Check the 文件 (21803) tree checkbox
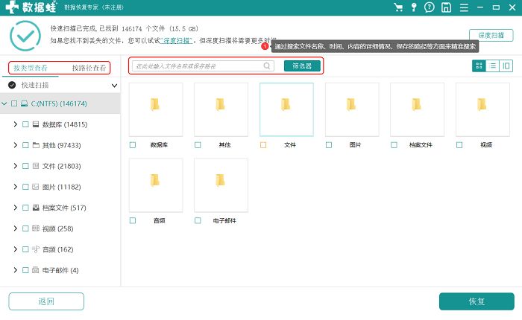Viewport: 522px width, 320px height. (x=25, y=166)
